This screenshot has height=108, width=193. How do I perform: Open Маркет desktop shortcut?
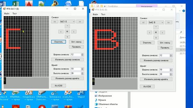click(x=81, y=95)
